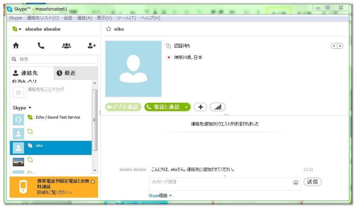Click the pending authorization question icon
Screen dimensions: 356x209
pos(168,46)
